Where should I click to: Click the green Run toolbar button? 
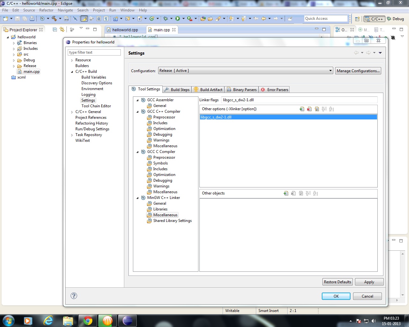tap(178, 19)
